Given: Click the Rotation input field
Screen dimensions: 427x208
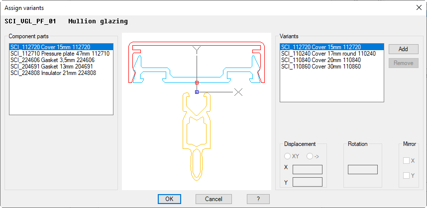Looking at the screenshot, I should click(362, 169).
